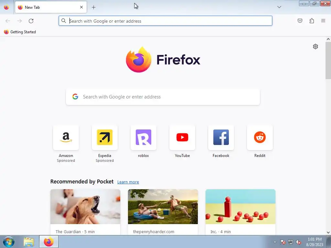Screen dimensions: 331x248
Task: Click the taskbar clock 1:01 PM
Action: coord(315,242)
